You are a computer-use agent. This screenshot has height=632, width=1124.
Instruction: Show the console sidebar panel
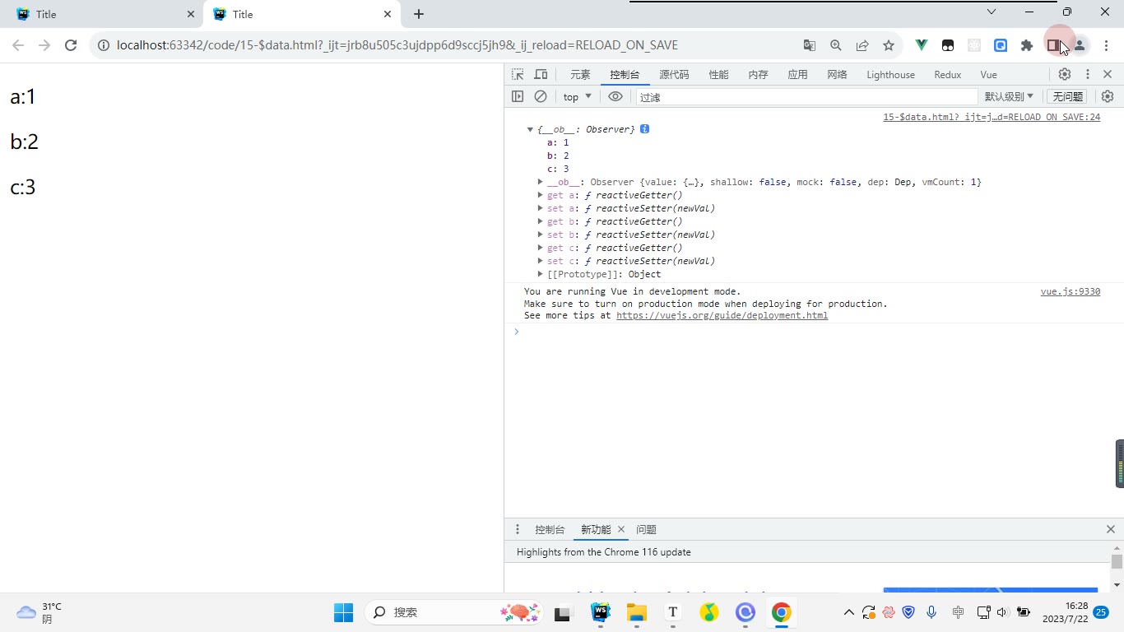pos(518,96)
